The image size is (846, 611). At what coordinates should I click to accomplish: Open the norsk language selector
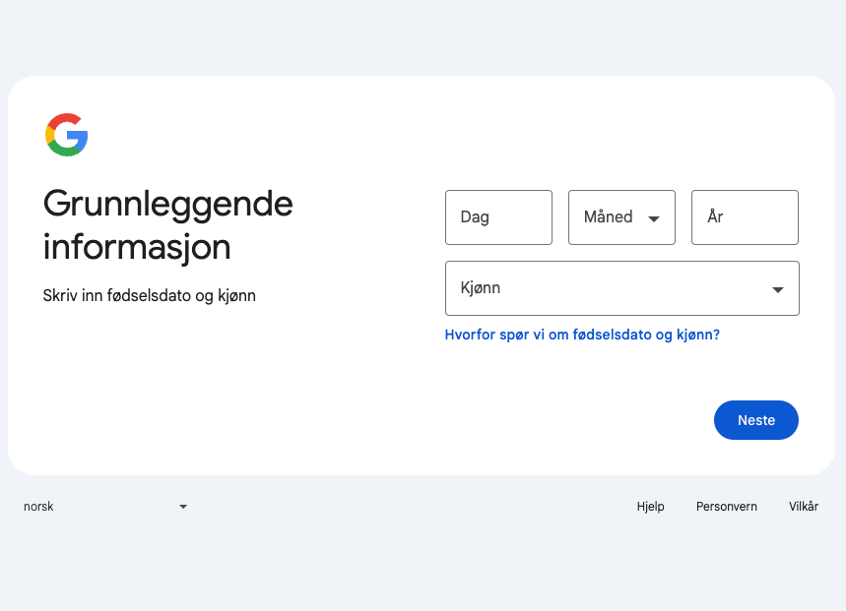tap(104, 507)
